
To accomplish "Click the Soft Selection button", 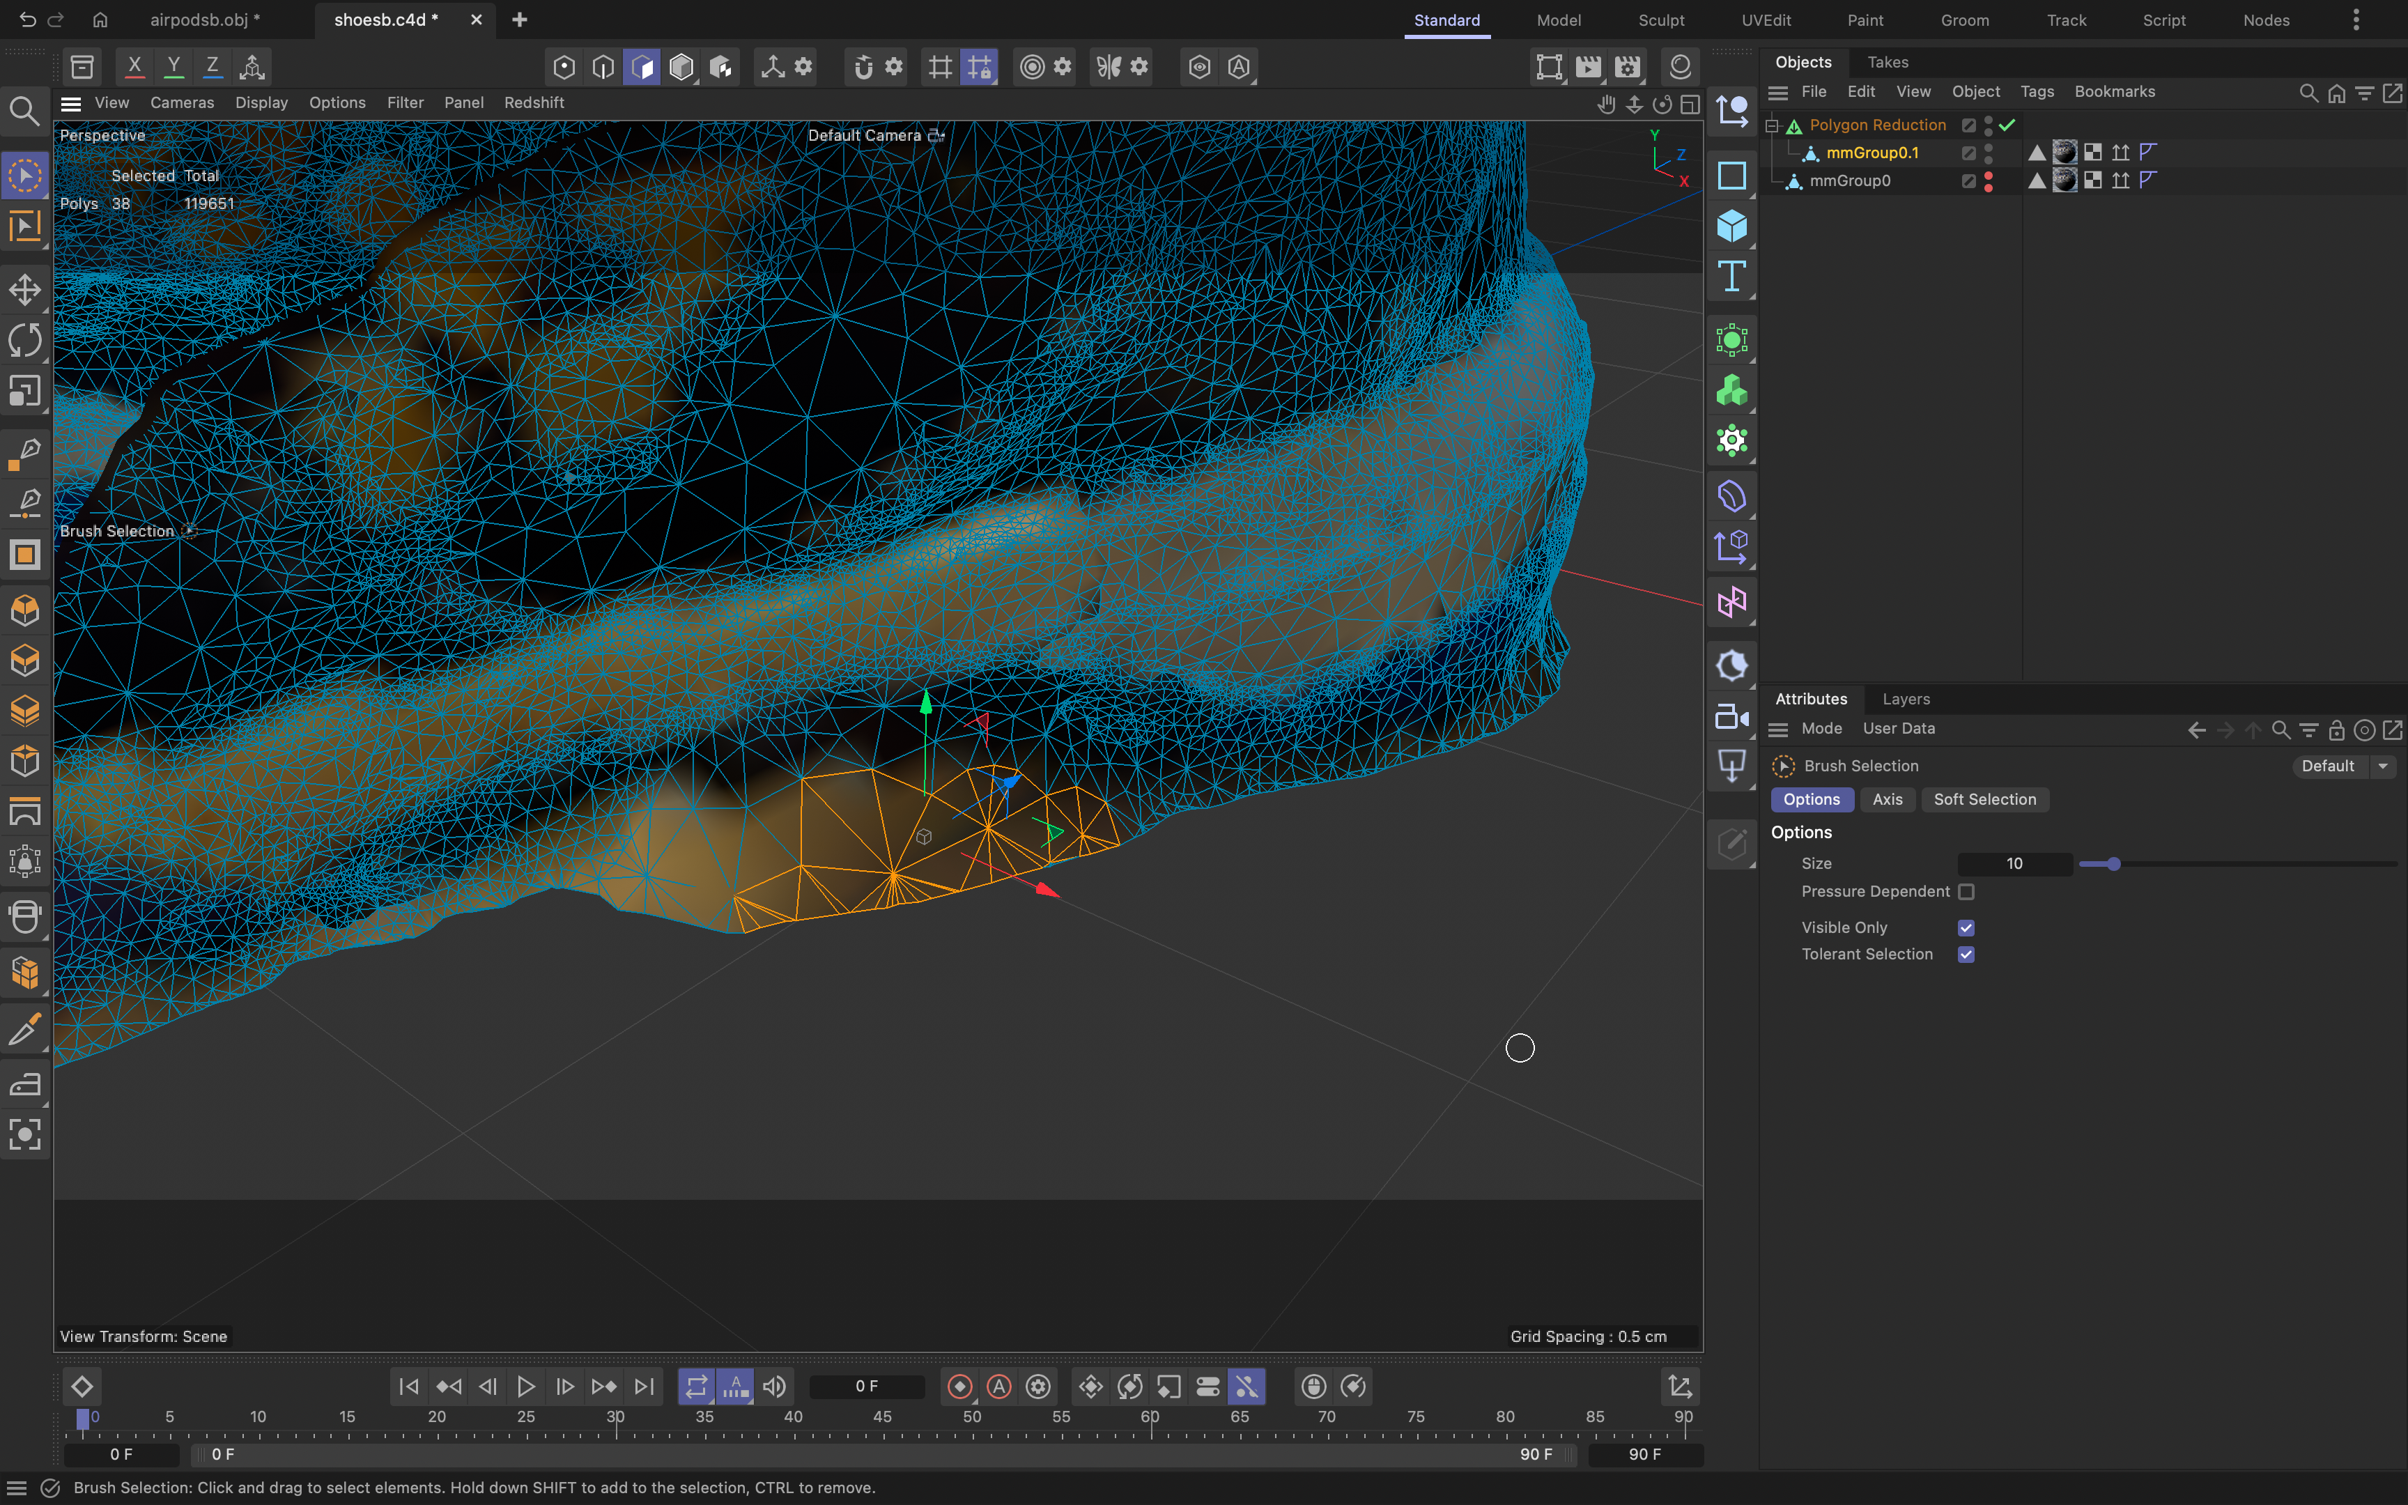I will pos(1983,799).
